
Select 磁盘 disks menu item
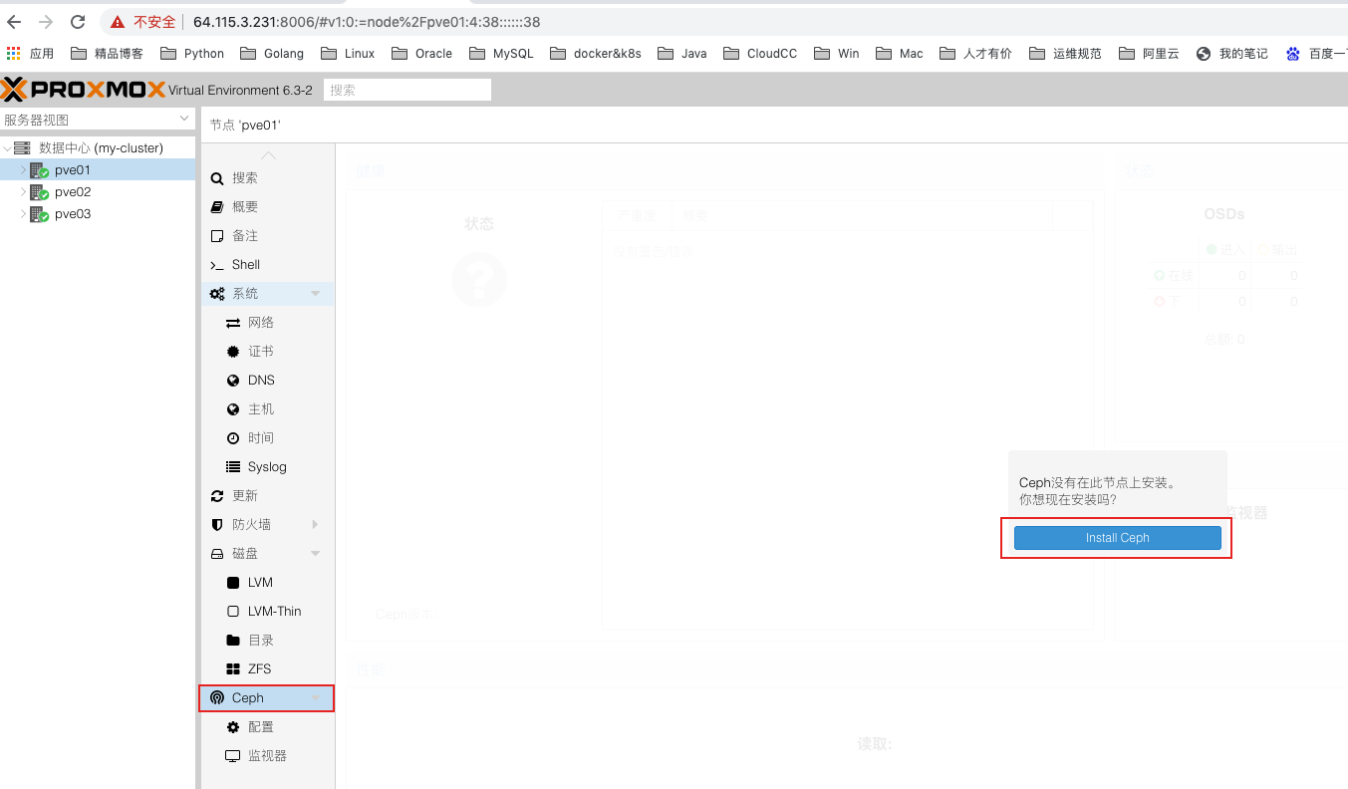267,554
